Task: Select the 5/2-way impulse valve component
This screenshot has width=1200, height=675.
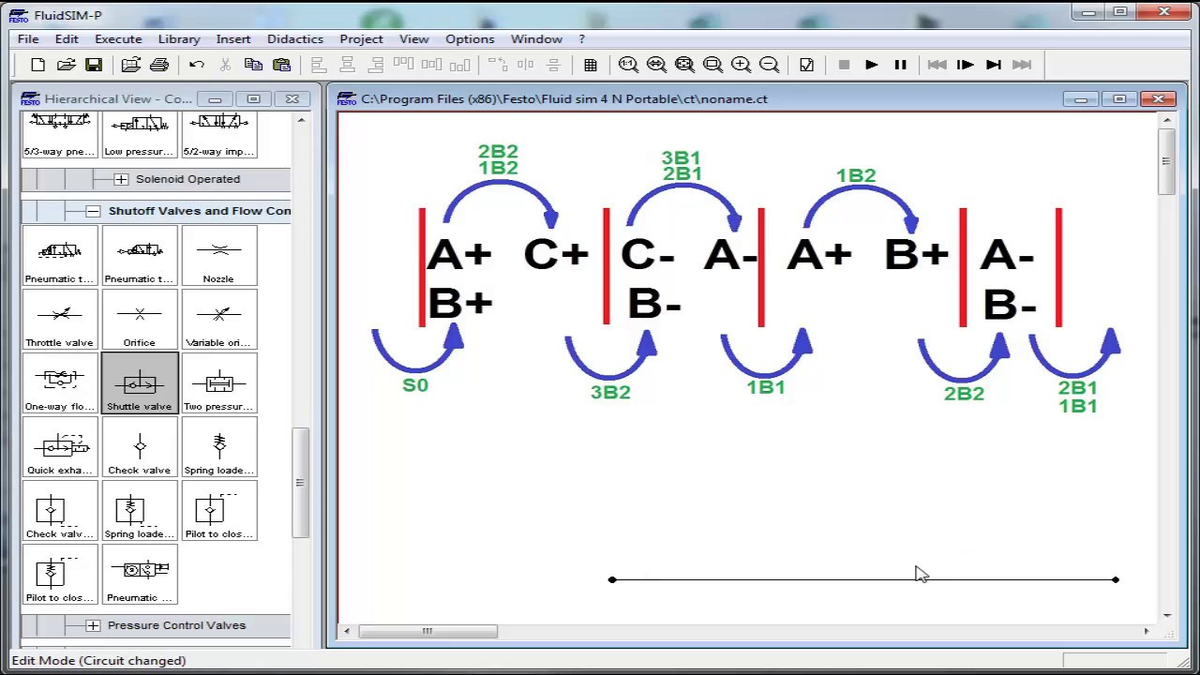Action: [218, 135]
